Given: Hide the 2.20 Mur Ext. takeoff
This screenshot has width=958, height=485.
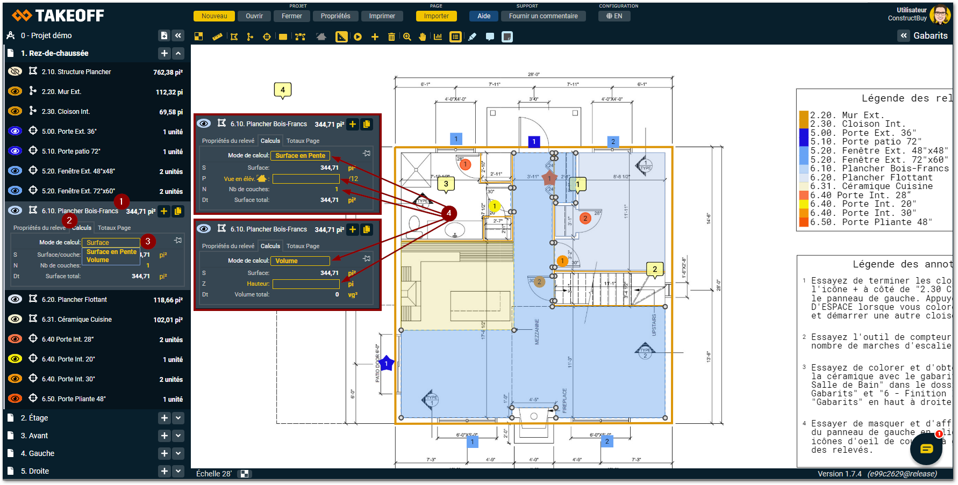Looking at the screenshot, I should [15, 91].
